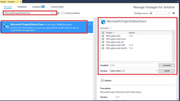Uncheck the MSCogServiceEx.WinPhone checkbox

tap(103, 48)
